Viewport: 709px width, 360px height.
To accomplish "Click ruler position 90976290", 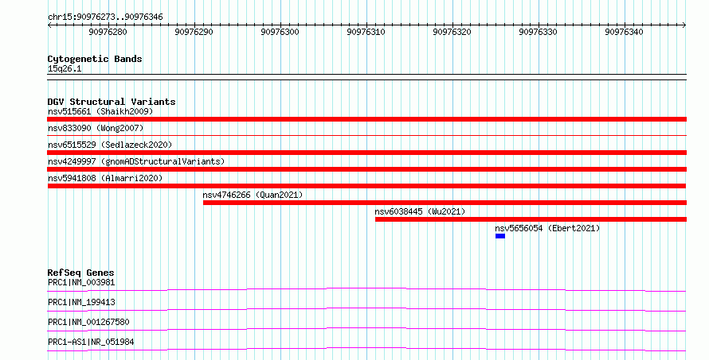I will 194,32.
